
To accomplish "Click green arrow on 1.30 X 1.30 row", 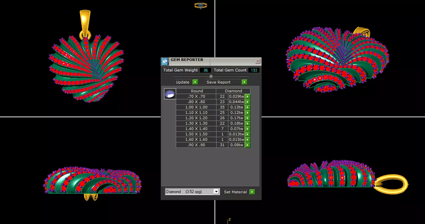I will point(248,123).
